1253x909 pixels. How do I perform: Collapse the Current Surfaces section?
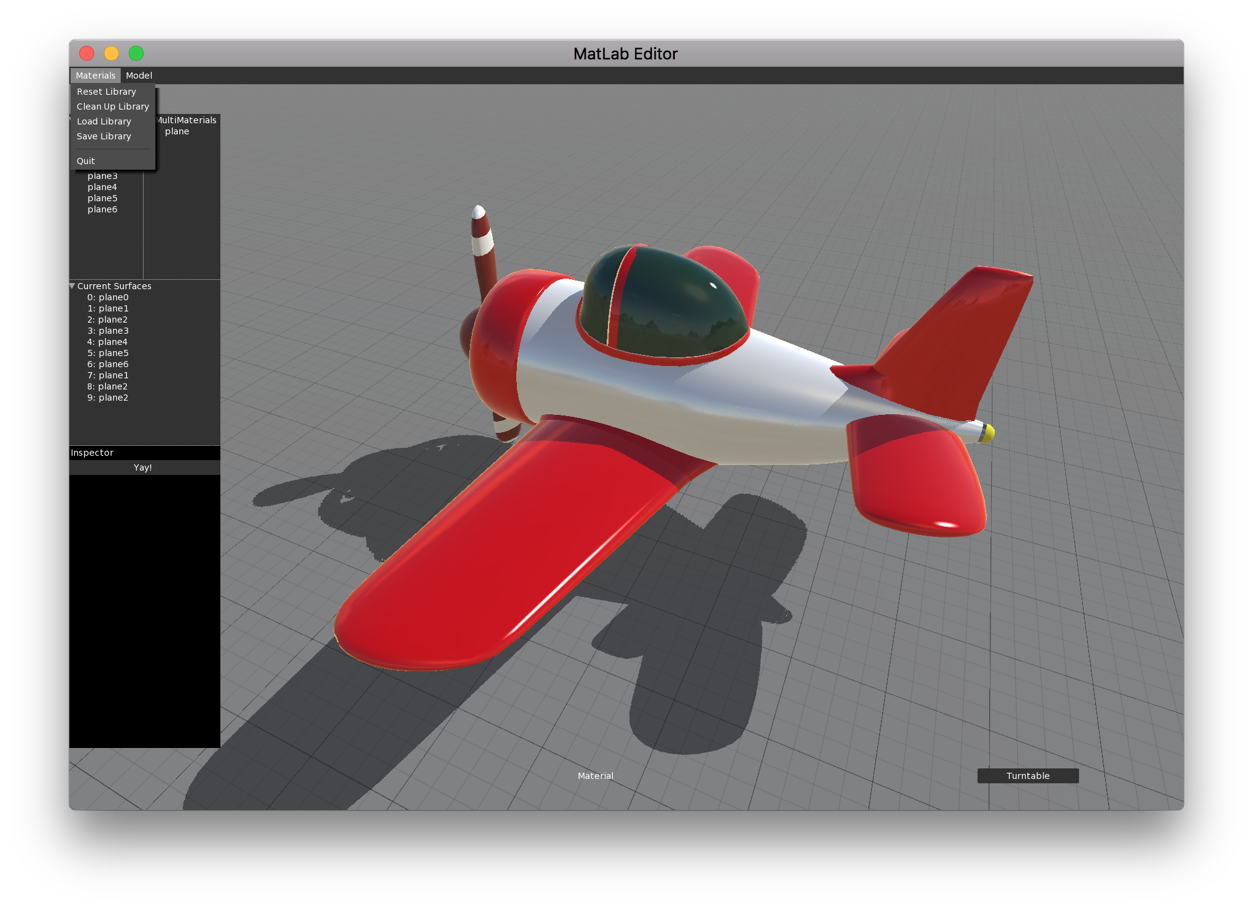point(72,286)
